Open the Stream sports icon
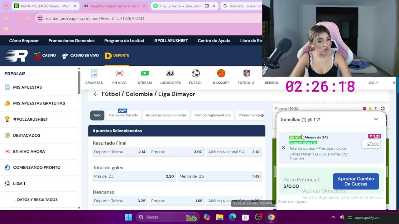The image size is (399, 224). 145,77
